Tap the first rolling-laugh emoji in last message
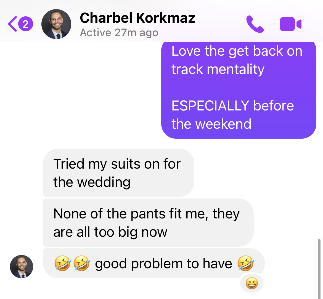 coord(62,263)
